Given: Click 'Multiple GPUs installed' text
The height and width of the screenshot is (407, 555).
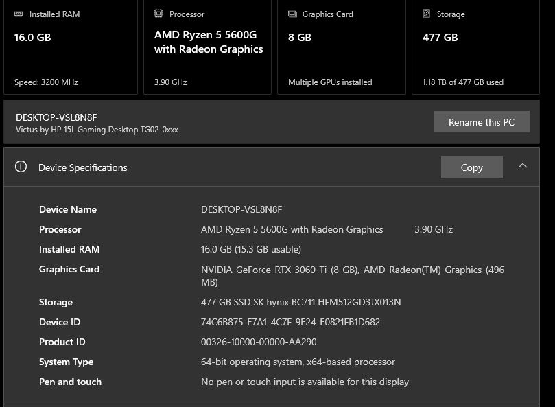Looking at the screenshot, I should tap(330, 82).
